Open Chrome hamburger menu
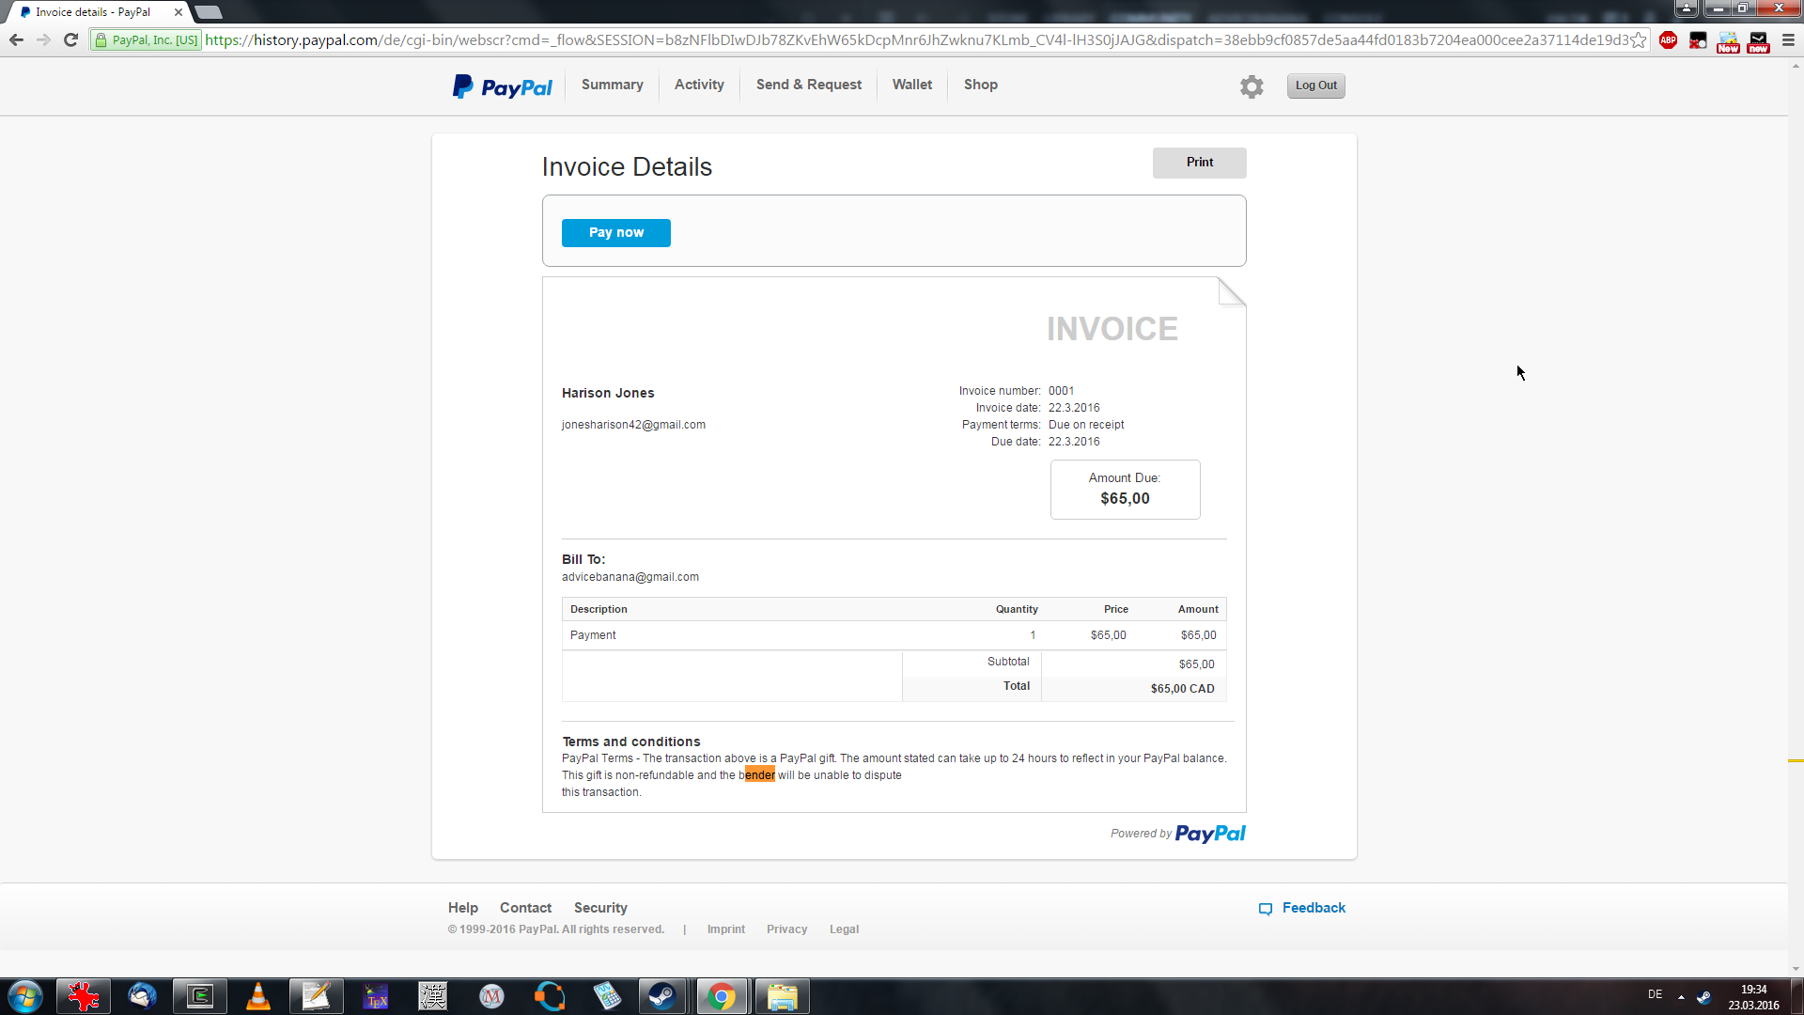The image size is (1804, 1015). point(1788,40)
